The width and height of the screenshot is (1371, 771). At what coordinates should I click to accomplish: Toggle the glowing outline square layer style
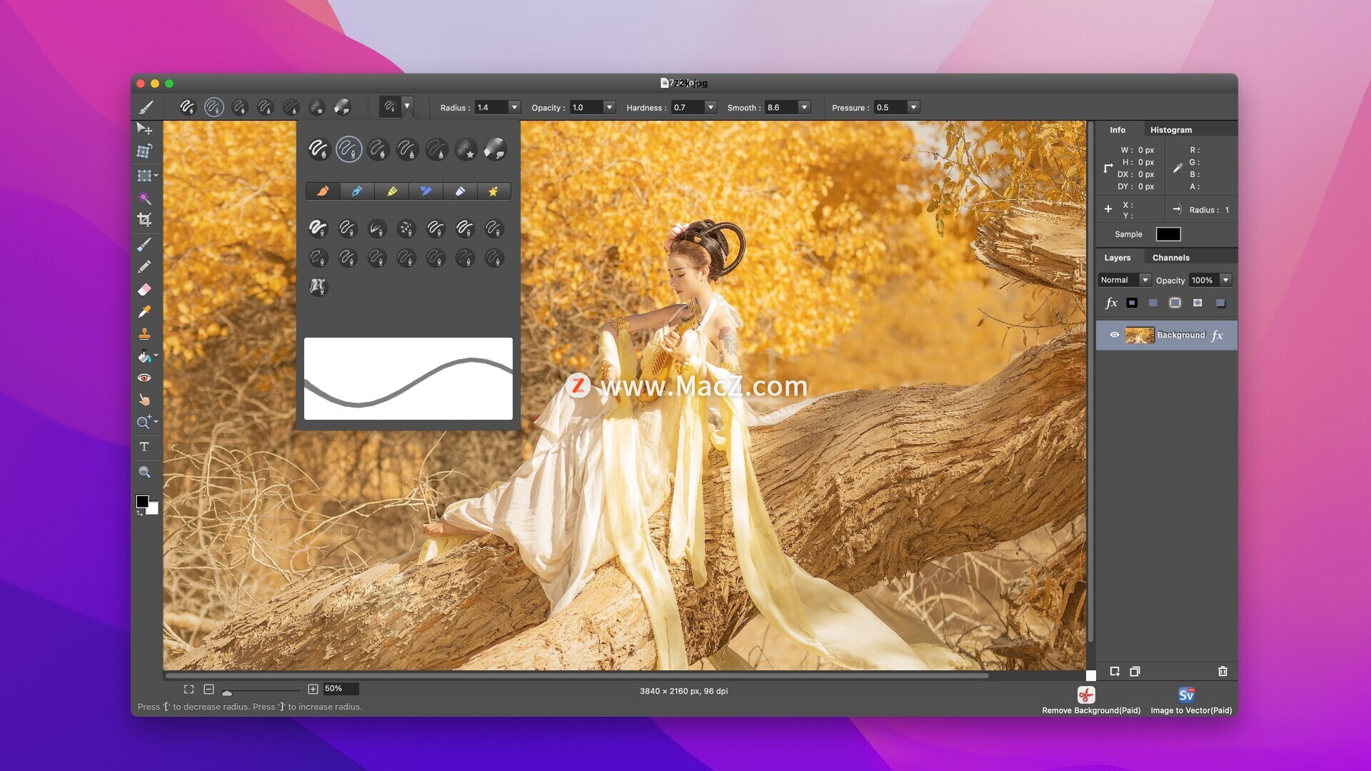(1175, 303)
